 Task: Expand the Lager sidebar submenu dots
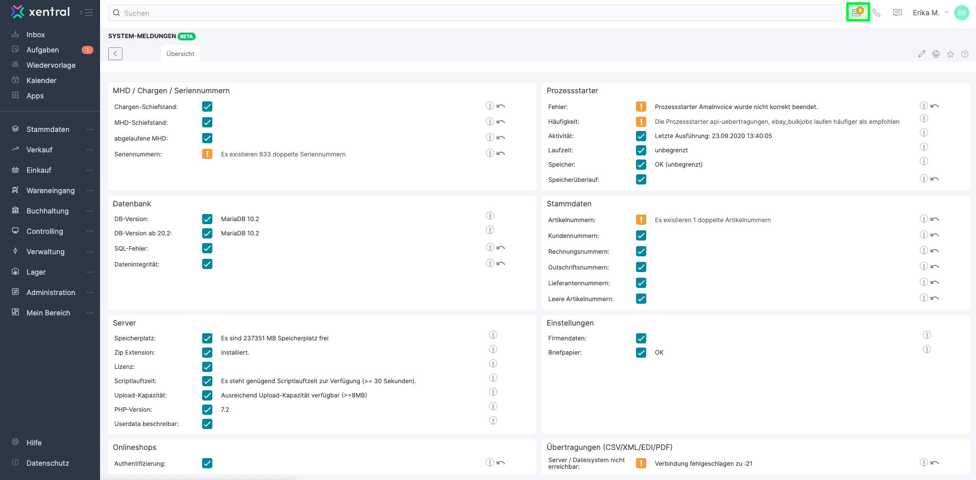click(x=90, y=272)
